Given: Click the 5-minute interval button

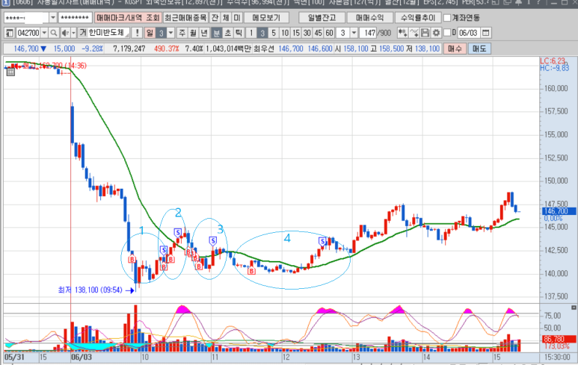Looking at the screenshot, I should point(273,33).
